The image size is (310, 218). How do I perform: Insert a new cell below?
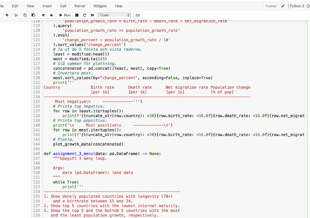tap(7, 15)
